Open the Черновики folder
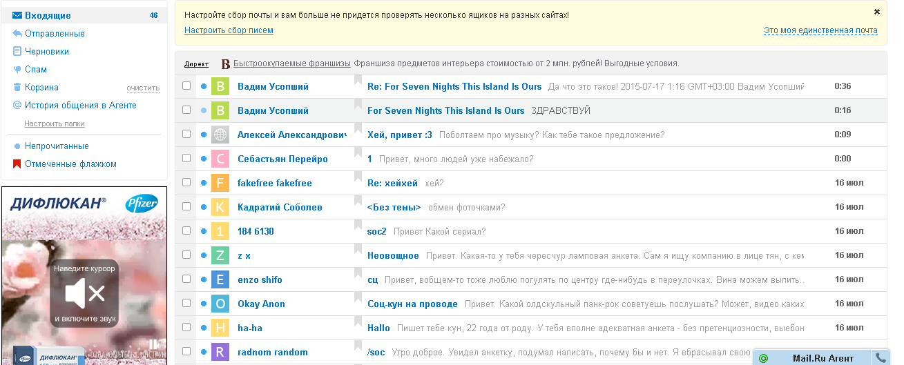Image resolution: width=904 pixels, height=365 pixels. (x=47, y=52)
